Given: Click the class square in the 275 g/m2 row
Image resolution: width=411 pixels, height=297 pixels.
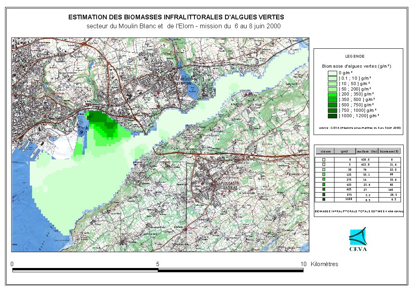Looking at the screenshot, I should [x=324, y=179].
